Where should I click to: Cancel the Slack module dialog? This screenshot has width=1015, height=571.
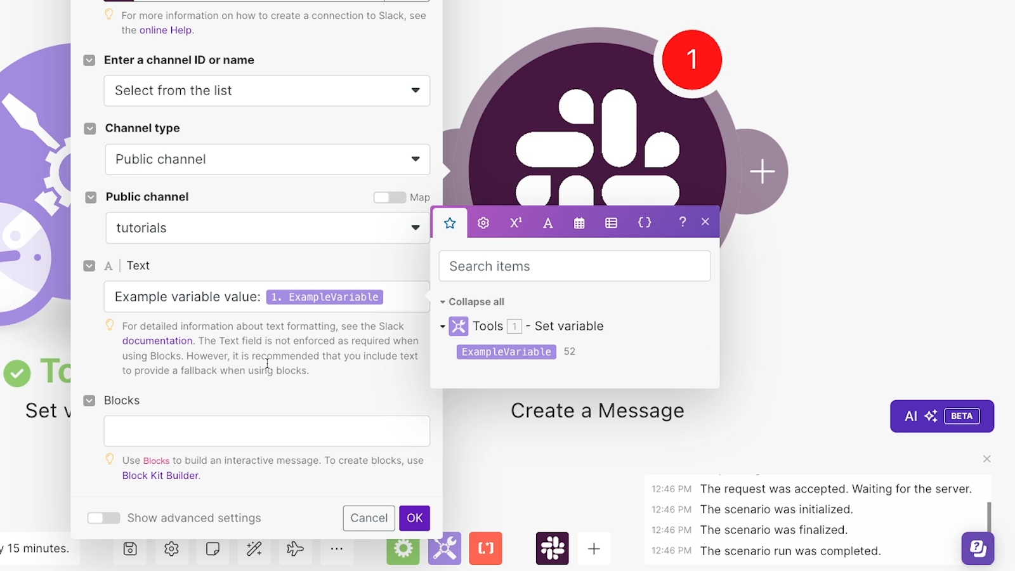(369, 518)
